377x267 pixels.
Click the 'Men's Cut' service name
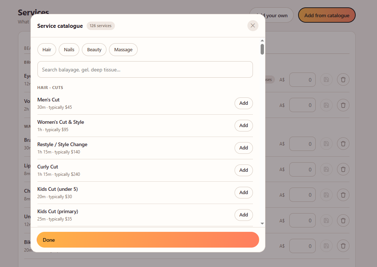48,100
